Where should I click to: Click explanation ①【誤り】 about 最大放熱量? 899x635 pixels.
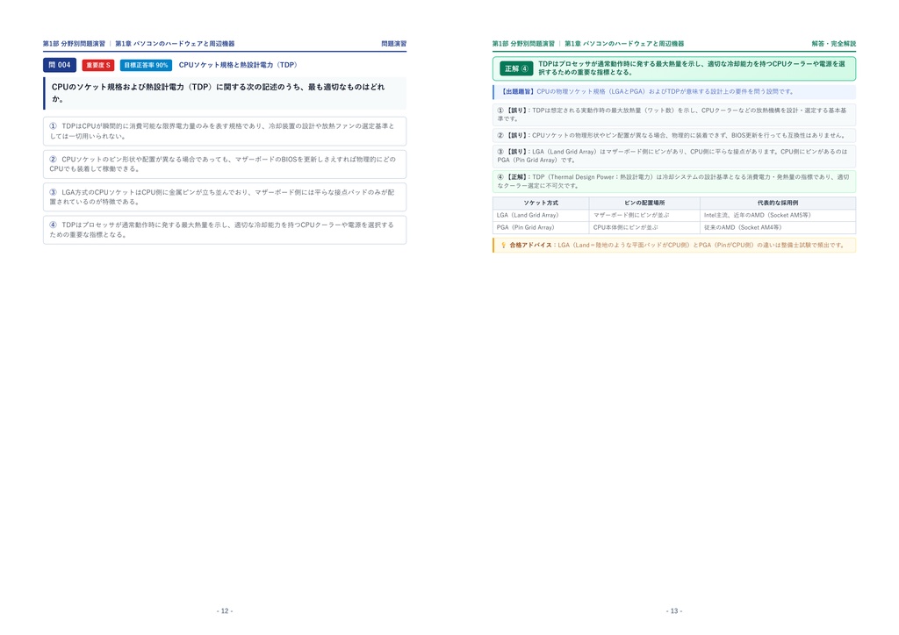tap(674, 115)
